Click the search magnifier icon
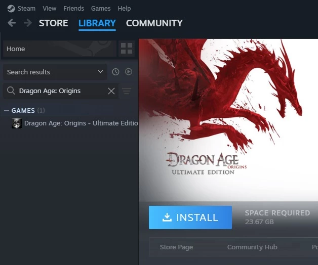 pyautogui.click(x=11, y=91)
